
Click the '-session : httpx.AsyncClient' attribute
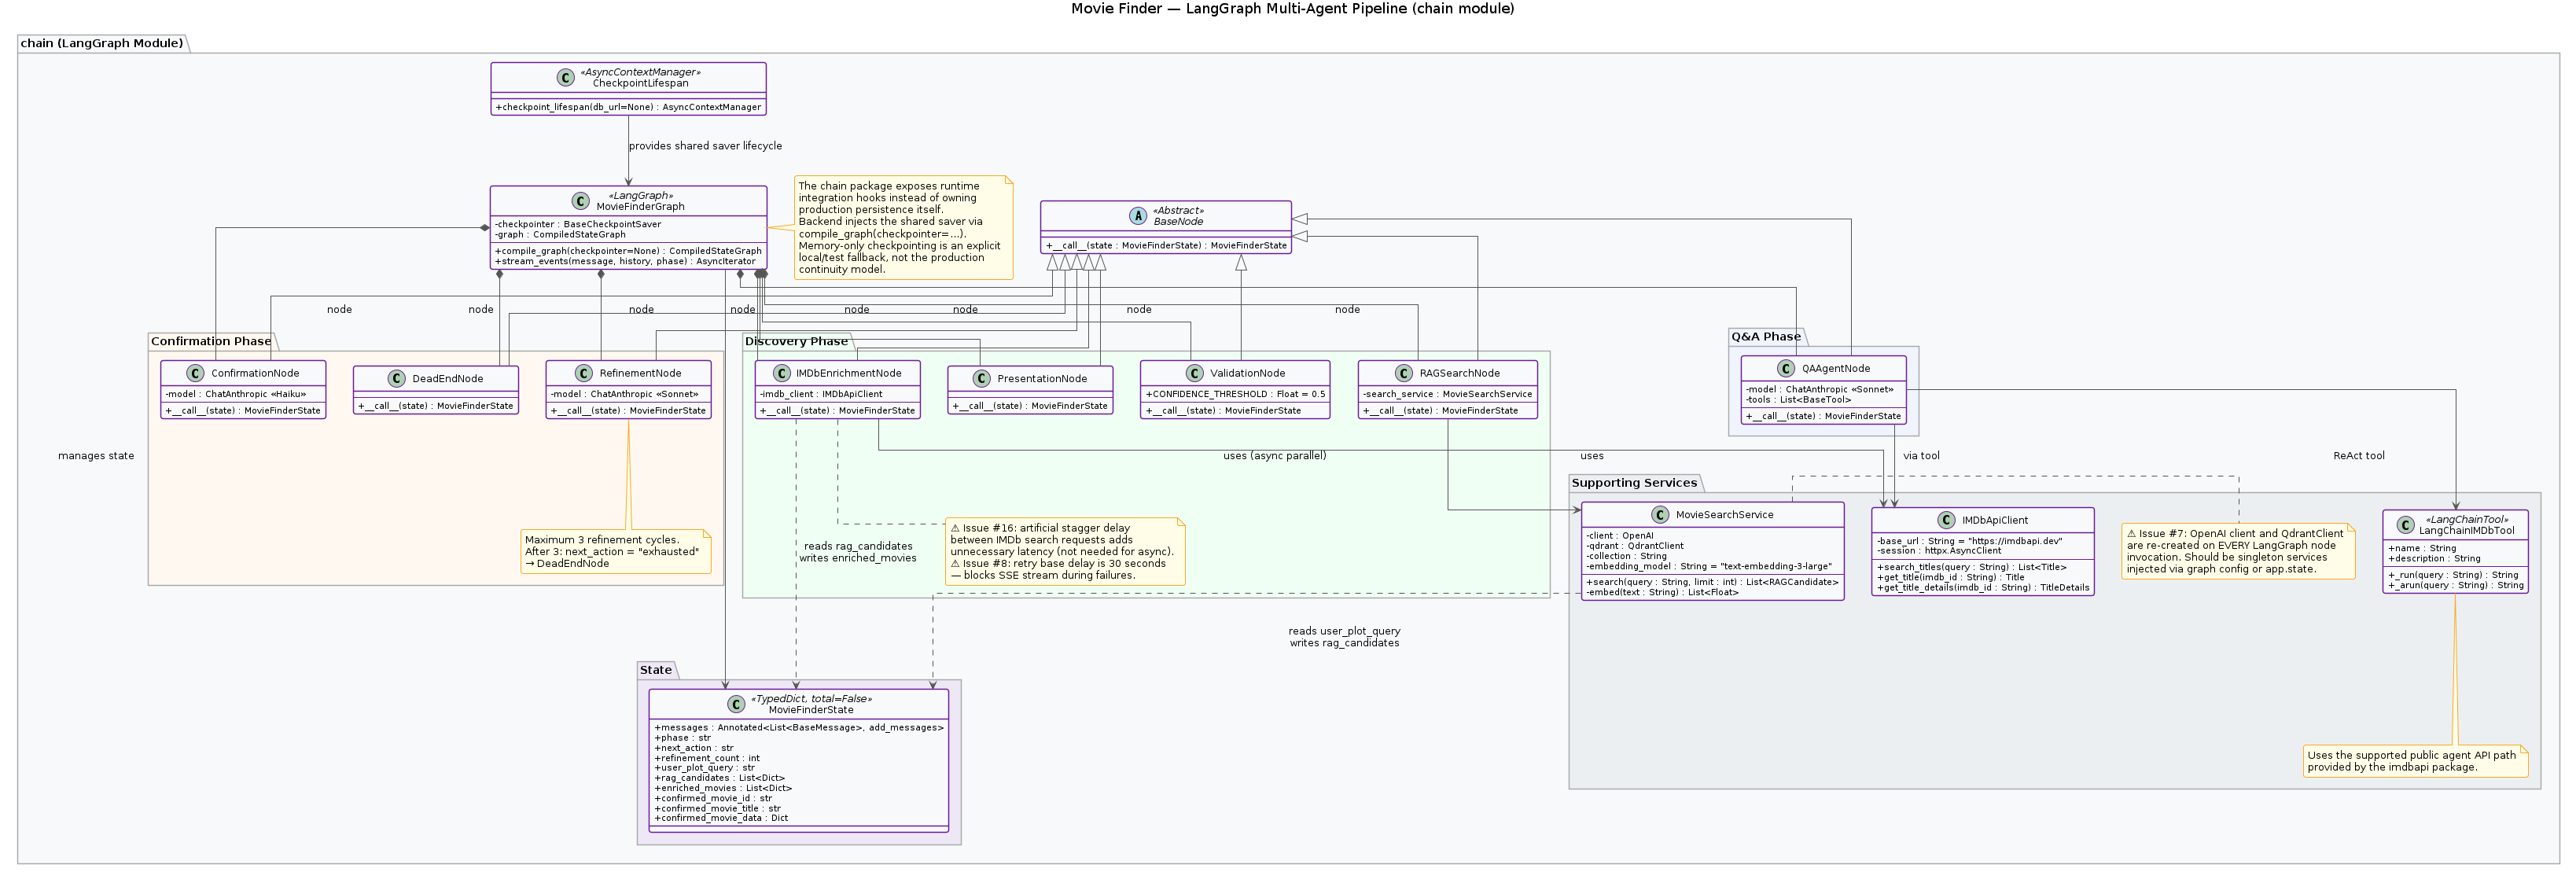(x=1939, y=551)
